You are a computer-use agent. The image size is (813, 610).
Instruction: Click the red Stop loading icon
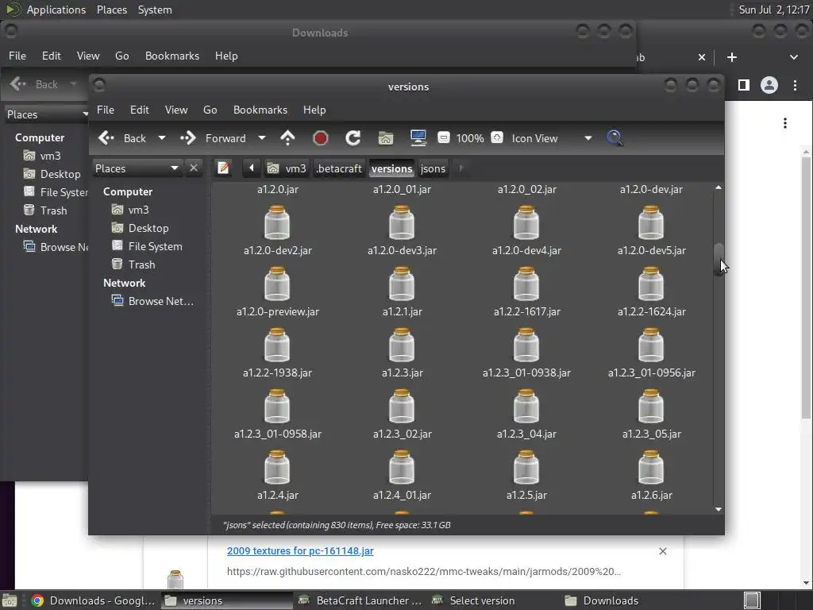click(x=321, y=138)
